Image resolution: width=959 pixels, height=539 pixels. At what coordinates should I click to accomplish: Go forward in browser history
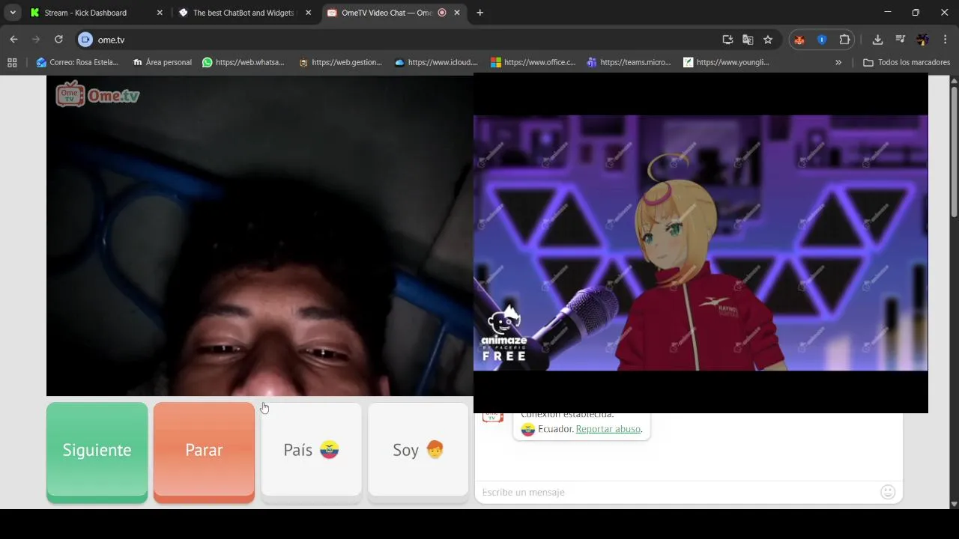tap(36, 40)
